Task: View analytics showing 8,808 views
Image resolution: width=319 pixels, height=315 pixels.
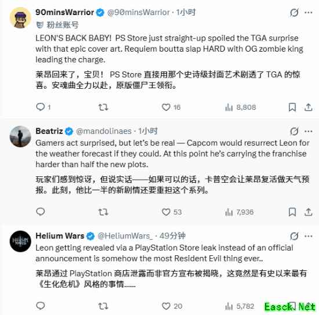Action: click(x=240, y=107)
